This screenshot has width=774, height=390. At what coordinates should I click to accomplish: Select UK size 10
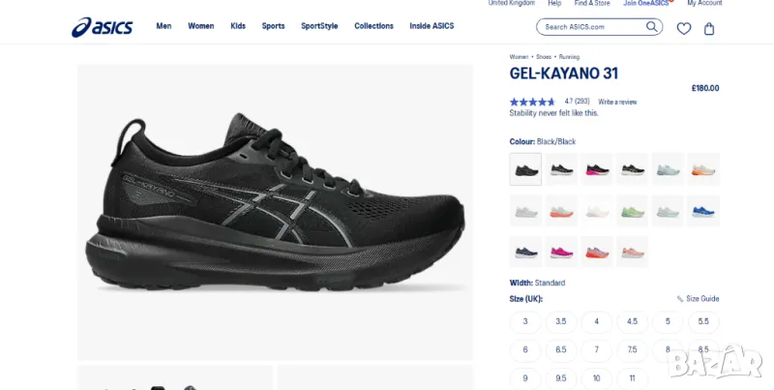pos(596,378)
